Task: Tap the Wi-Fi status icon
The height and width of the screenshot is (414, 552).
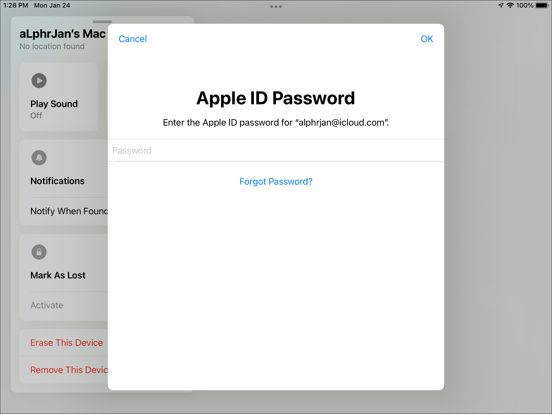Action: pos(510,5)
